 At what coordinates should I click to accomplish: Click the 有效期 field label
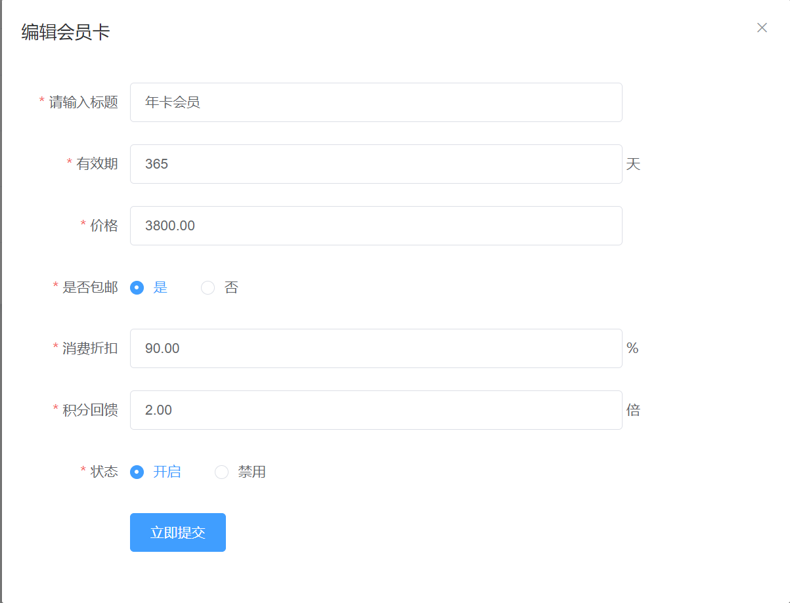(x=97, y=164)
